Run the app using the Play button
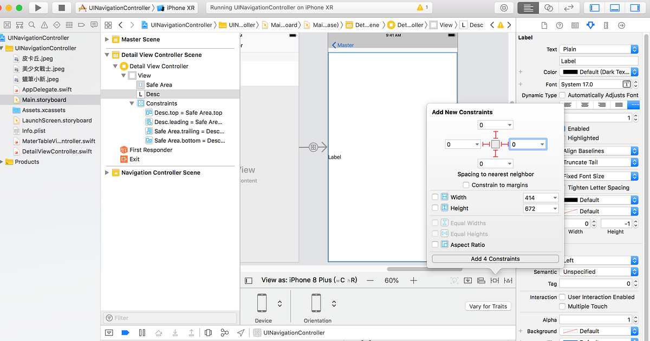This screenshot has width=650, height=341. click(x=37, y=8)
